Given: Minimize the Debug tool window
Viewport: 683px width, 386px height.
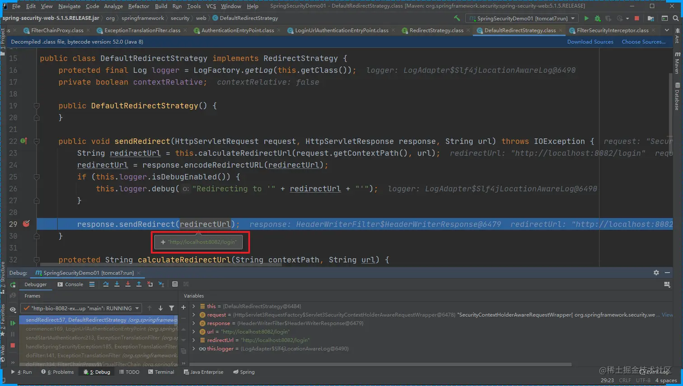Looking at the screenshot, I should point(667,273).
